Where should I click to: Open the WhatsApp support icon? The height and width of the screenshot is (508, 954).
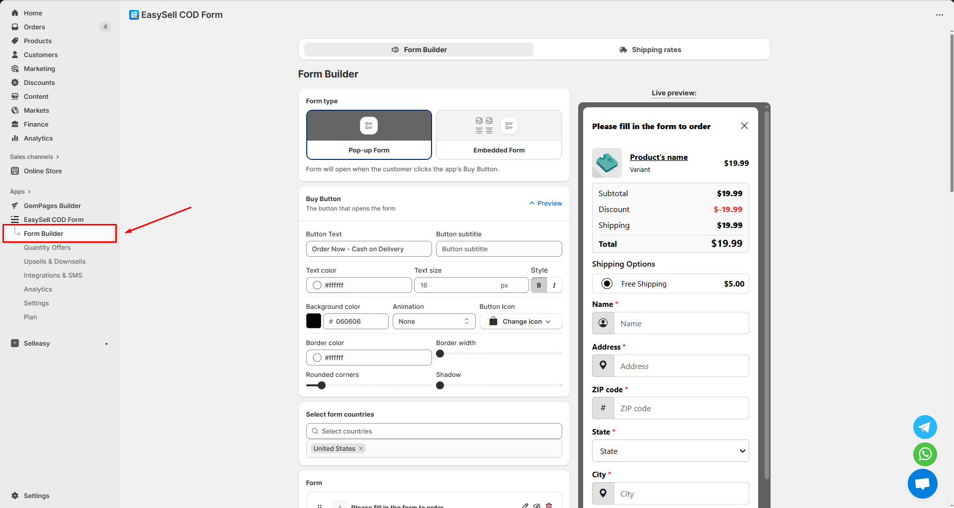[925, 454]
